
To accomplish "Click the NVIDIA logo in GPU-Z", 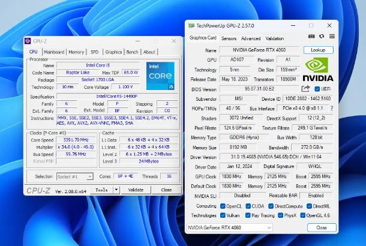I will [318, 70].
